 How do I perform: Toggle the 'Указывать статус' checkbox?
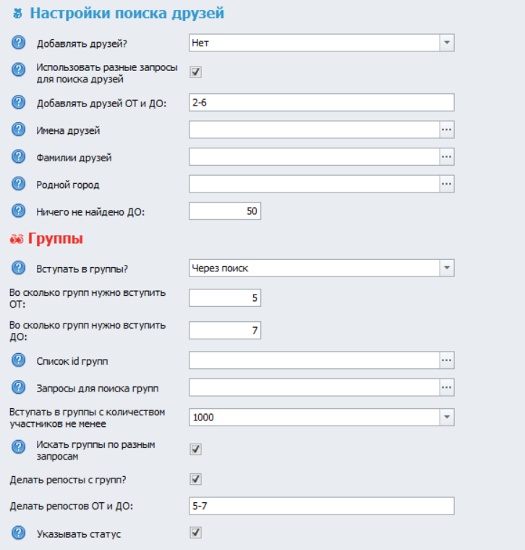tap(195, 533)
